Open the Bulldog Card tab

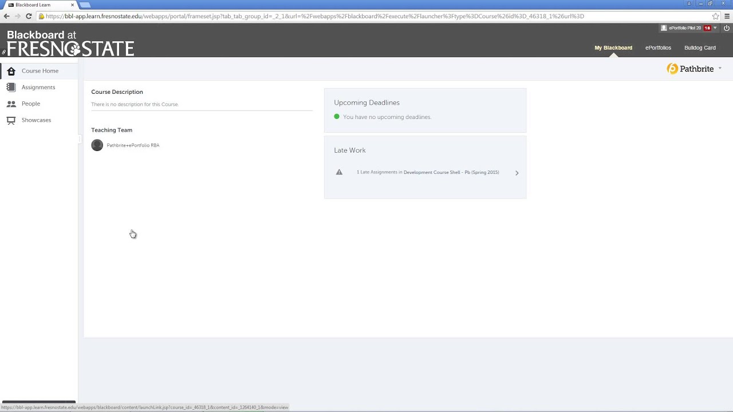tap(700, 47)
